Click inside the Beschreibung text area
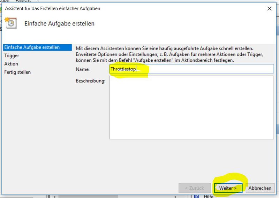 click(x=191, y=107)
